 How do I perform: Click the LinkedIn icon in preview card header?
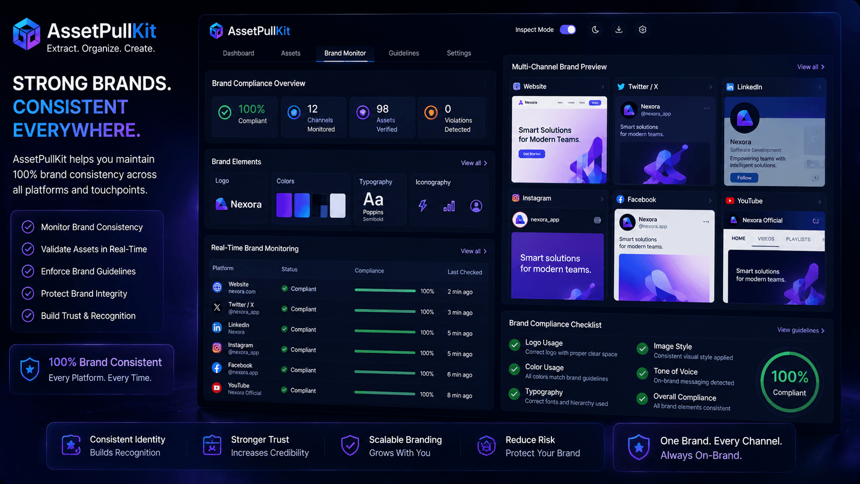coord(730,87)
